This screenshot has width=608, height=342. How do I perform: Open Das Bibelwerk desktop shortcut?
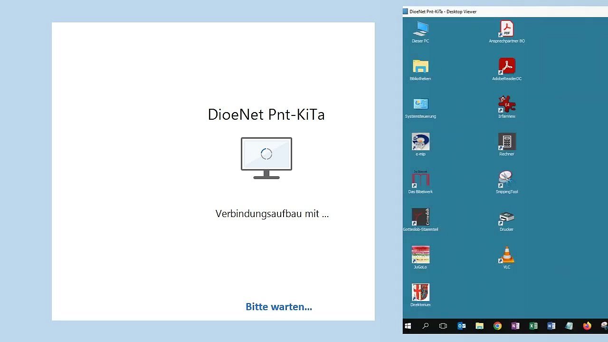click(x=420, y=180)
